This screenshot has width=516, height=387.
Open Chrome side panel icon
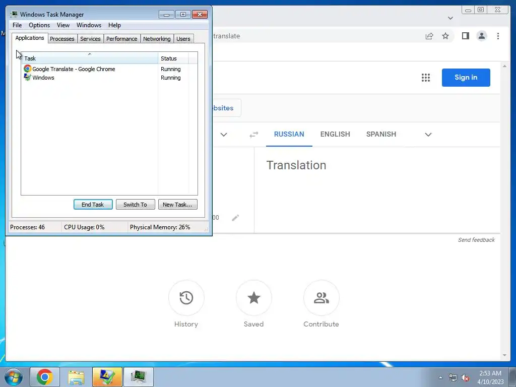465,36
